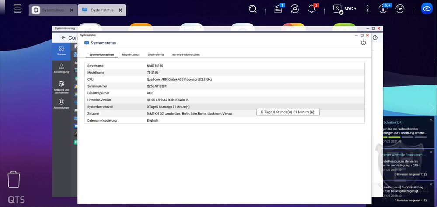Click the Zeitzone value GMT+01:00
This screenshot has width=437, height=207.
tap(189, 114)
